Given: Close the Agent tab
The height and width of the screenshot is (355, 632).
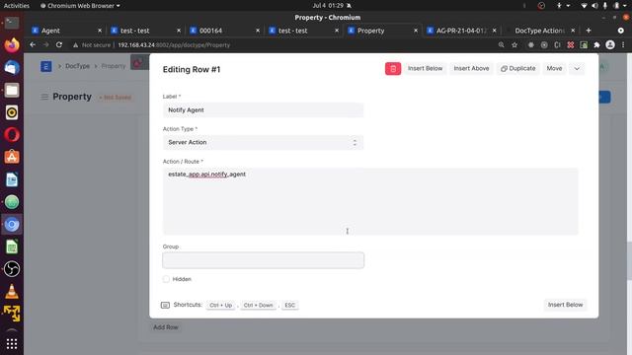Looking at the screenshot, I should pos(100,31).
